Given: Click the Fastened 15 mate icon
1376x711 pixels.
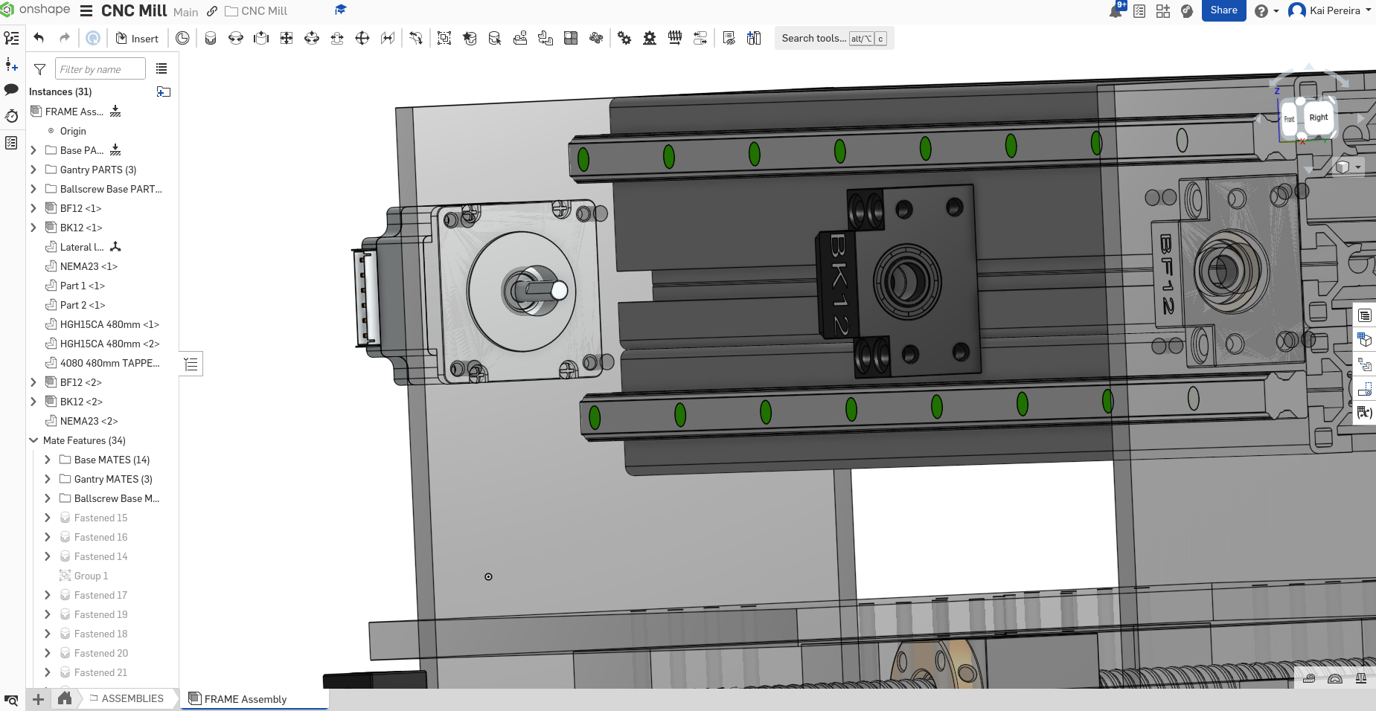Looking at the screenshot, I should click(x=65, y=518).
